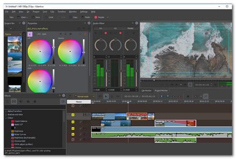The width and height of the screenshot is (236, 159).
Task: Open the Monitor menu
Action: (x=73, y=11)
